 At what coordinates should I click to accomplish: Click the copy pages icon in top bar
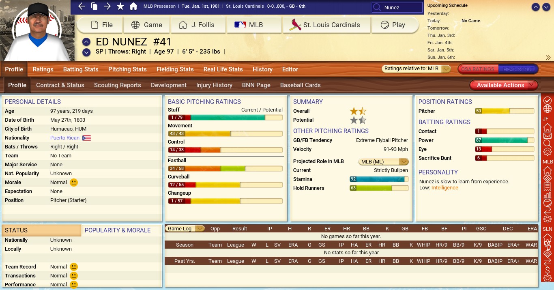tap(94, 6)
